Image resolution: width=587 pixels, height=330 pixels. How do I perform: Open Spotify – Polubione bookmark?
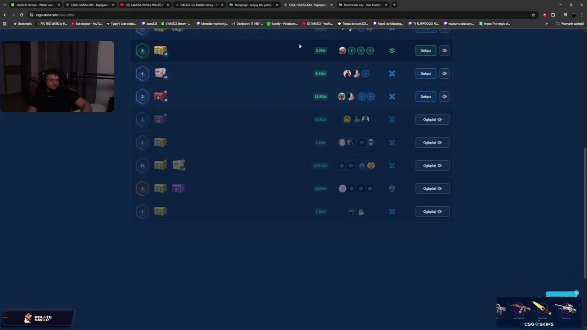(x=282, y=23)
